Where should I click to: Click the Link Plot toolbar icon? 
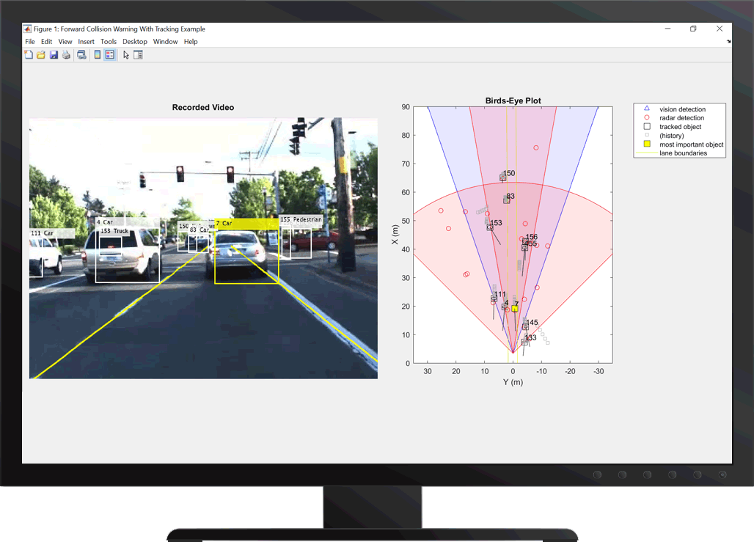coord(81,55)
